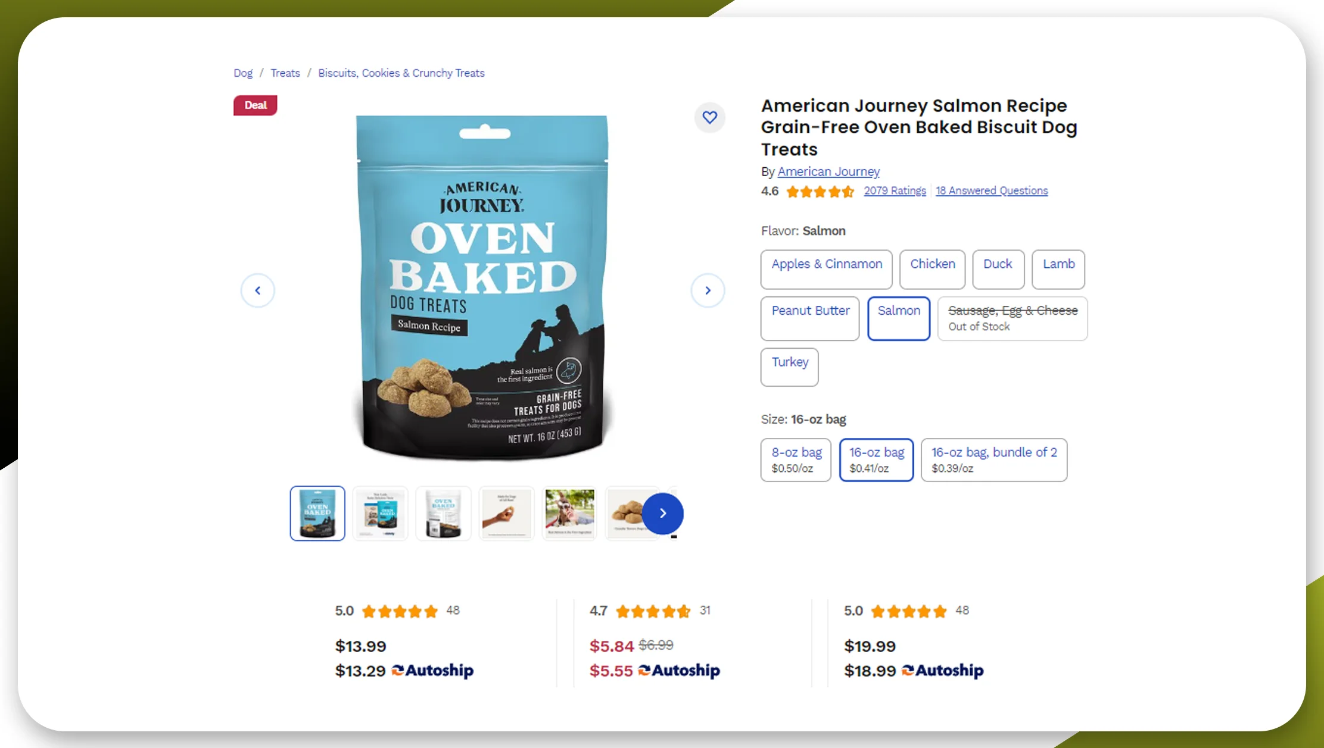Select the Chicken flavor option
The width and height of the screenshot is (1324, 748).
932,269
